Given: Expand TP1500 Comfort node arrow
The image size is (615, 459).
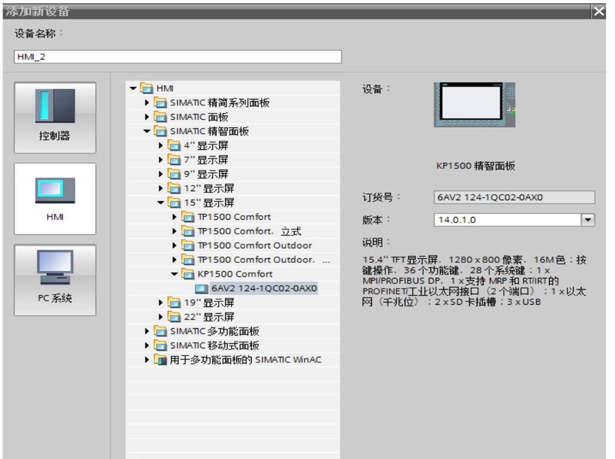Looking at the screenshot, I should click(175, 217).
